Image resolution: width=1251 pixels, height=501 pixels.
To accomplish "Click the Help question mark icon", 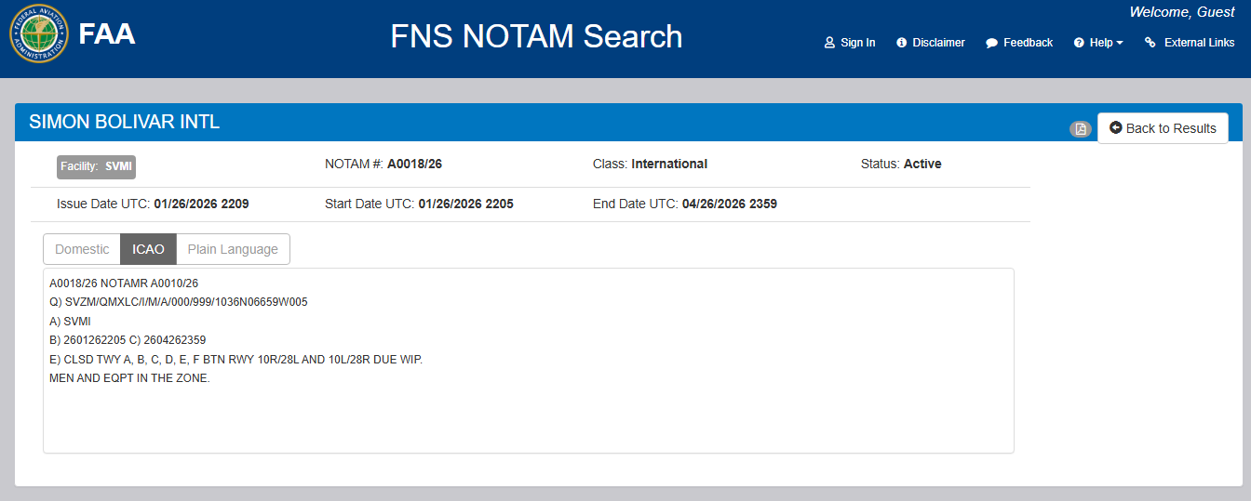I will click(x=1079, y=43).
